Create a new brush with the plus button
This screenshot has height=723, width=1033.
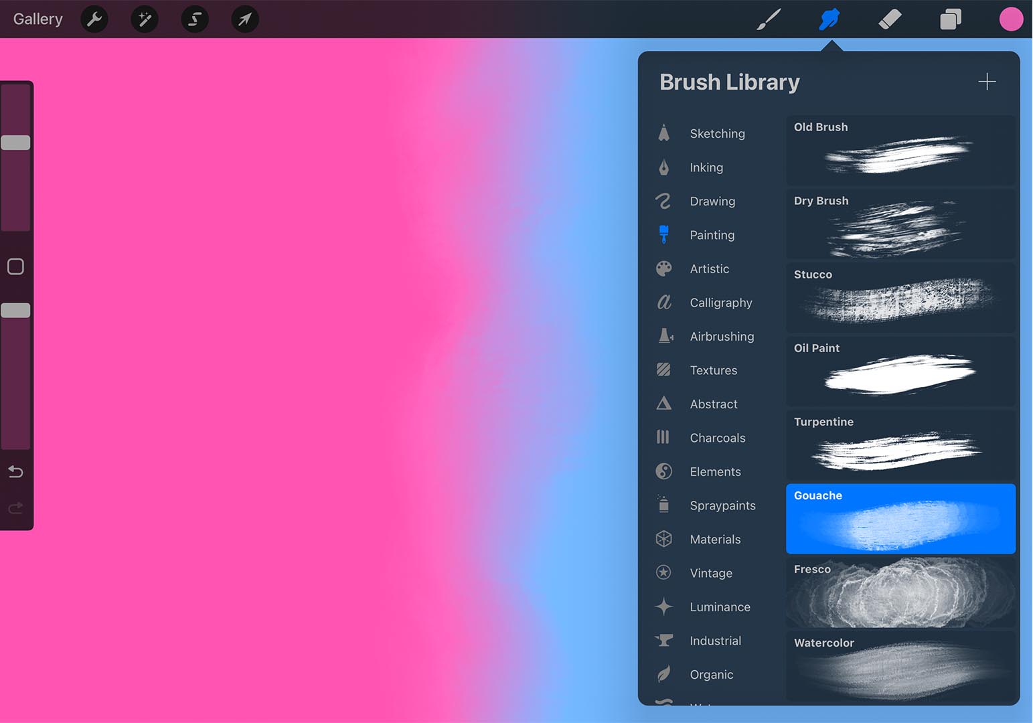coord(987,82)
